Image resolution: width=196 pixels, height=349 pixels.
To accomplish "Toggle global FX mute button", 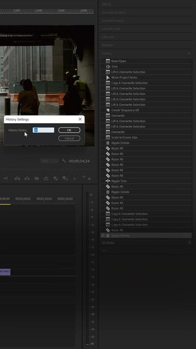I will [x=75, y=178].
